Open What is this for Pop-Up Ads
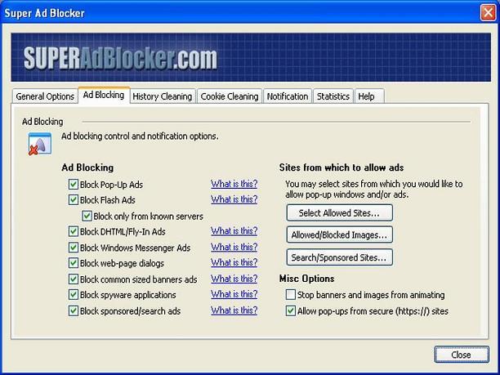 tap(234, 184)
